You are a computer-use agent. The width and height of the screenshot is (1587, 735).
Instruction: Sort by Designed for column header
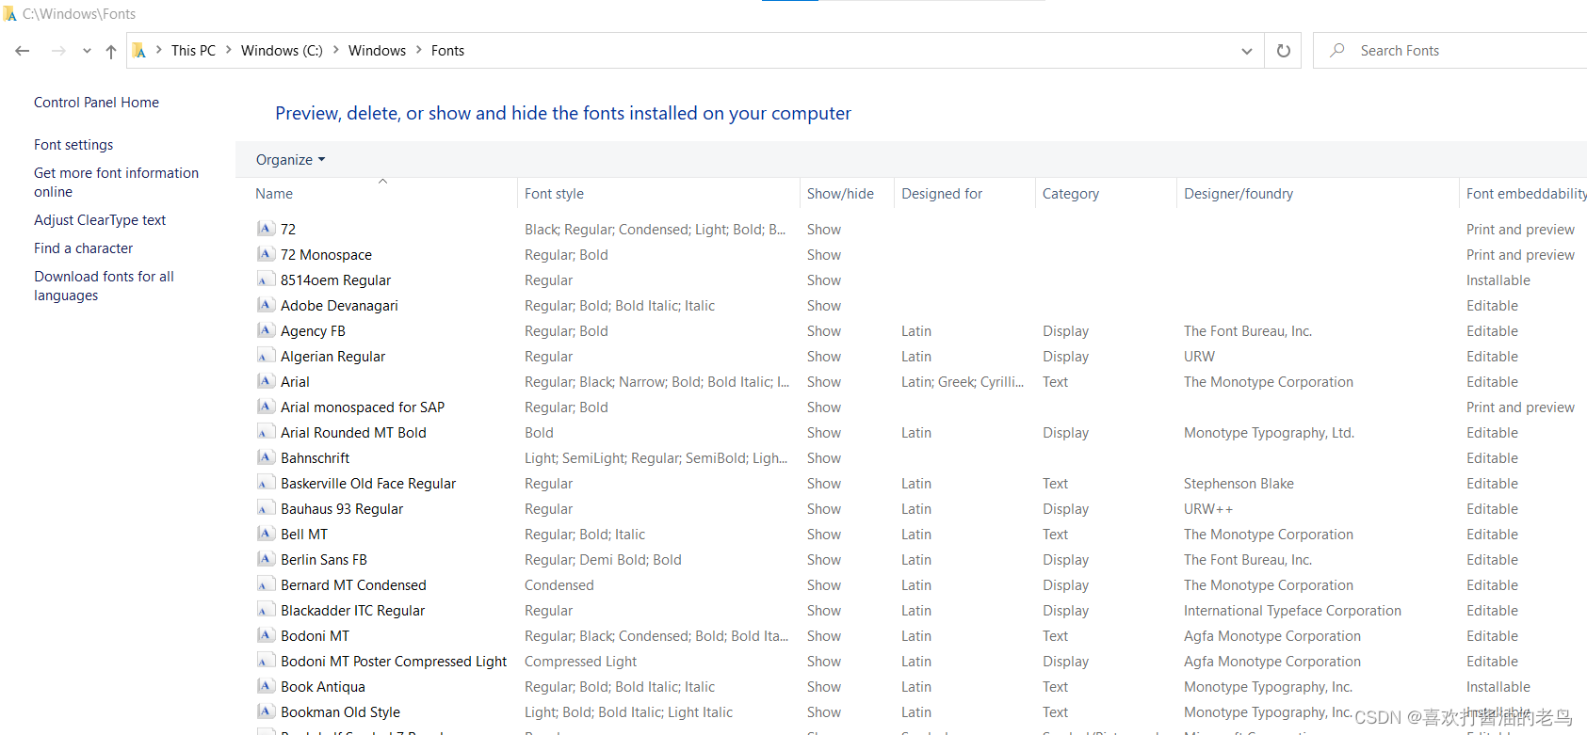coord(942,194)
